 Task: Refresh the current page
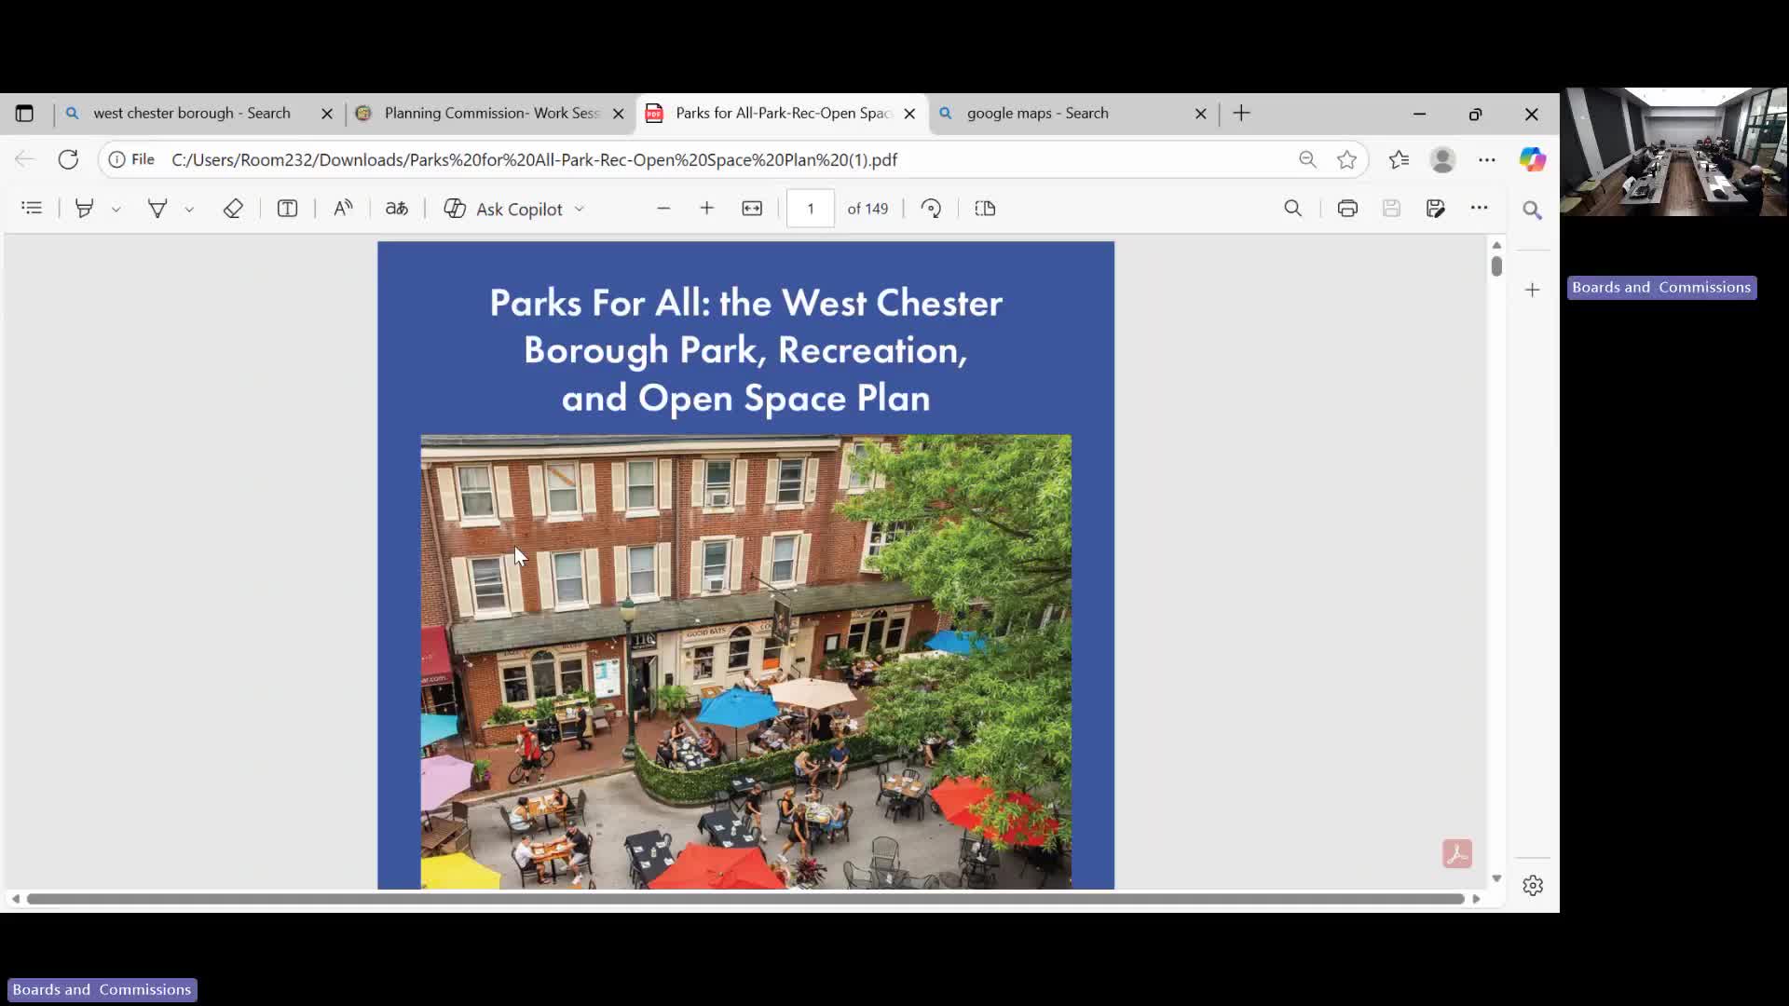coord(68,159)
